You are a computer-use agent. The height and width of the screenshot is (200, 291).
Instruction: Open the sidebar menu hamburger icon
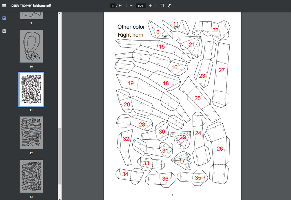[4, 5]
